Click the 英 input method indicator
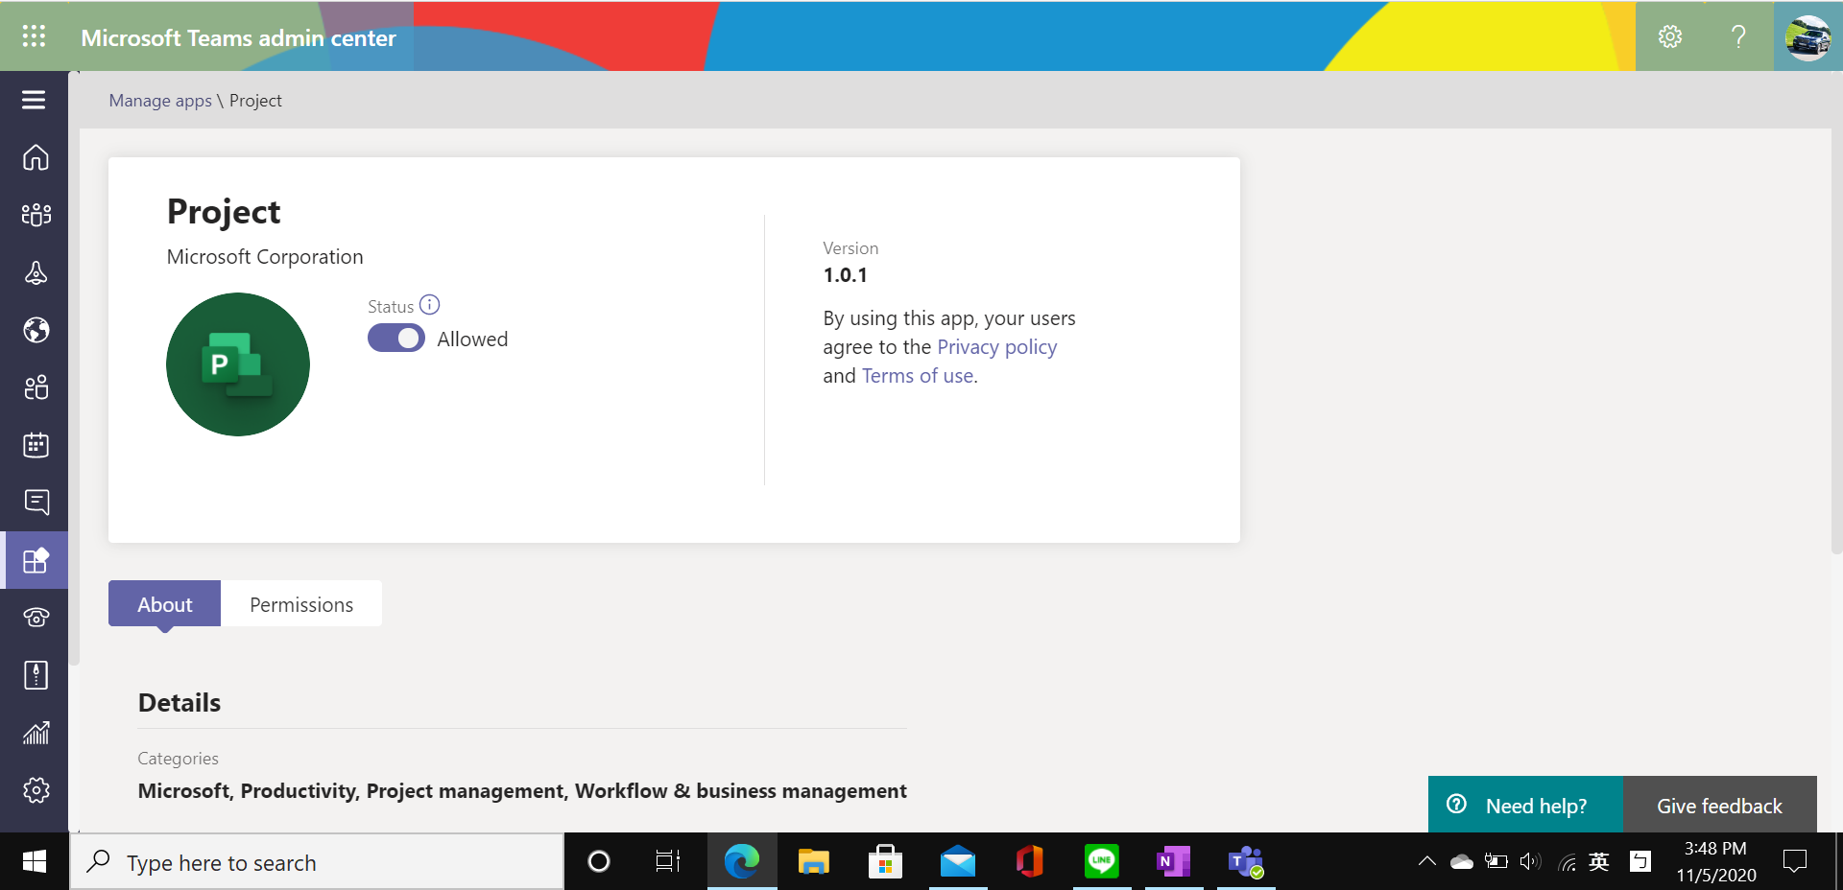The width and height of the screenshot is (1843, 890). point(1599,861)
